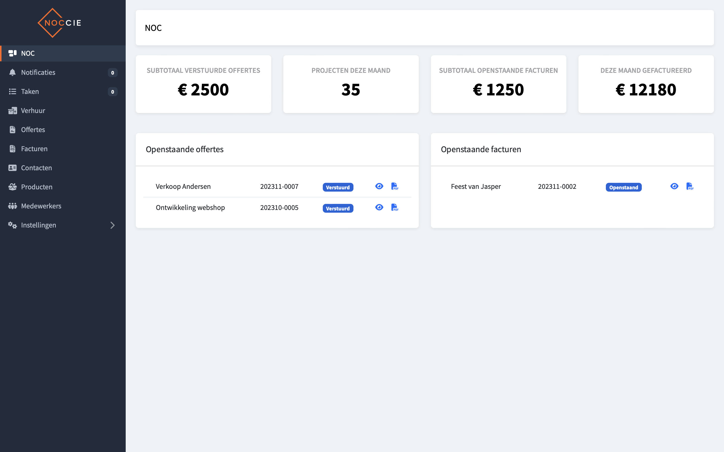This screenshot has height=452, width=724.
Task: Open Instellingen menu item
Action: click(x=63, y=225)
